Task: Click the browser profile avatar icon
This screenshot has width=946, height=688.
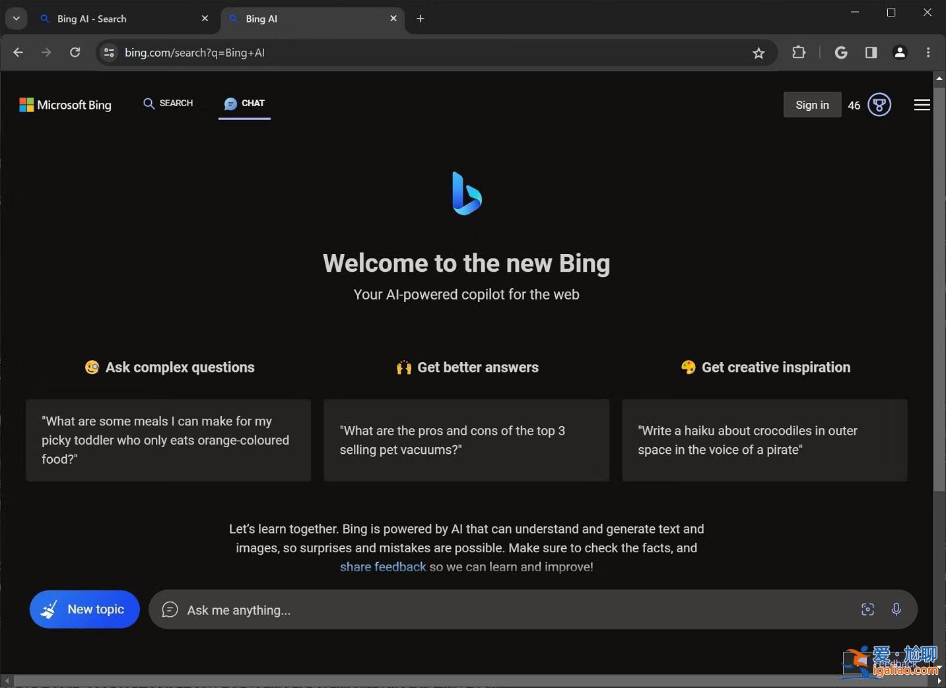Action: [x=900, y=52]
